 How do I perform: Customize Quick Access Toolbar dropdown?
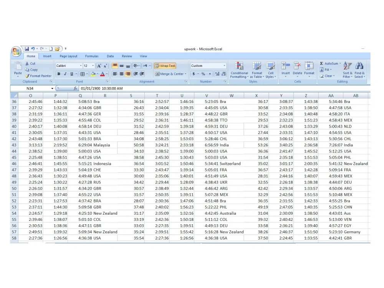click(x=66, y=49)
